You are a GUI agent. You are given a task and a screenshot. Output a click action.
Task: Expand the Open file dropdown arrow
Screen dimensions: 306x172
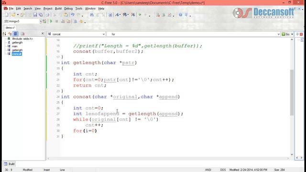(x=18, y=15)
